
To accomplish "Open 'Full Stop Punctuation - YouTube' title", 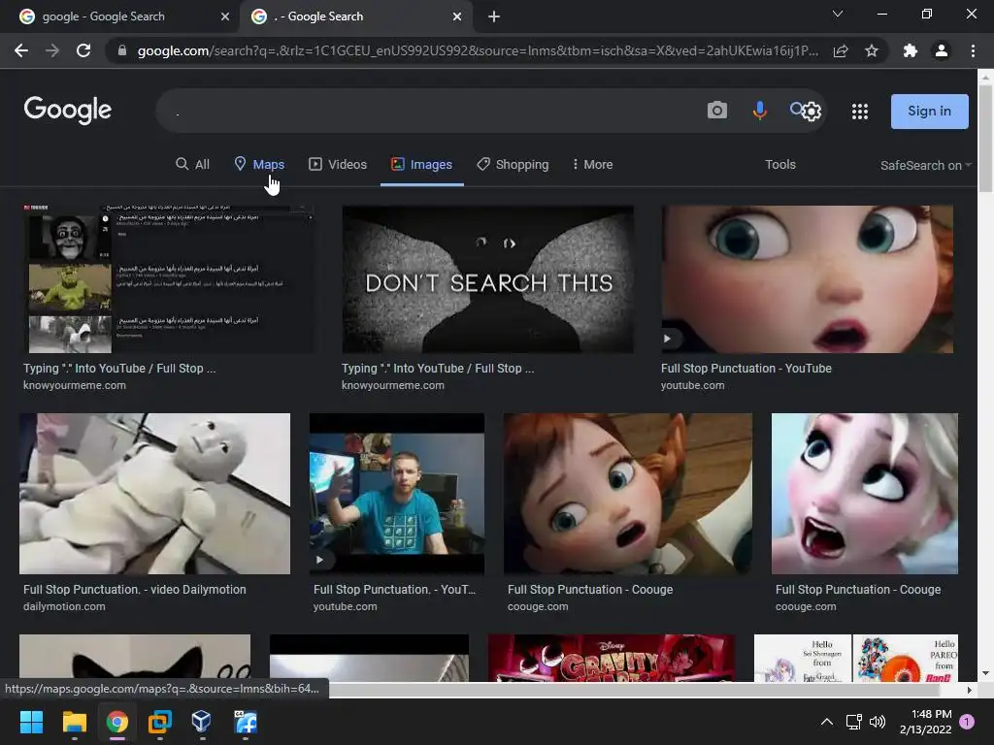I will coord(746,369).
